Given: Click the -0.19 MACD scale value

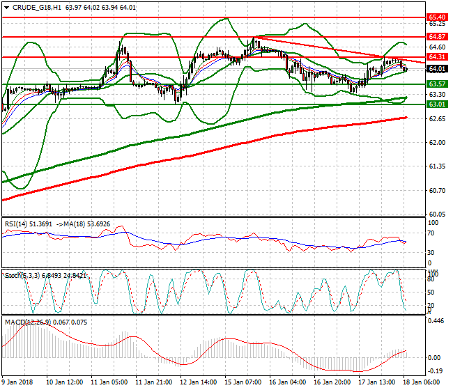Looking at the screenshot, I should pos(434,371).
